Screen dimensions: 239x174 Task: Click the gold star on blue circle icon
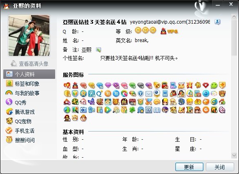click(x=83, y=94)
